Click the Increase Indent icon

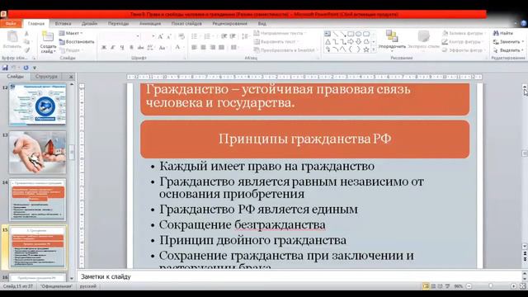pyautogui.click(x=233, y=36)
